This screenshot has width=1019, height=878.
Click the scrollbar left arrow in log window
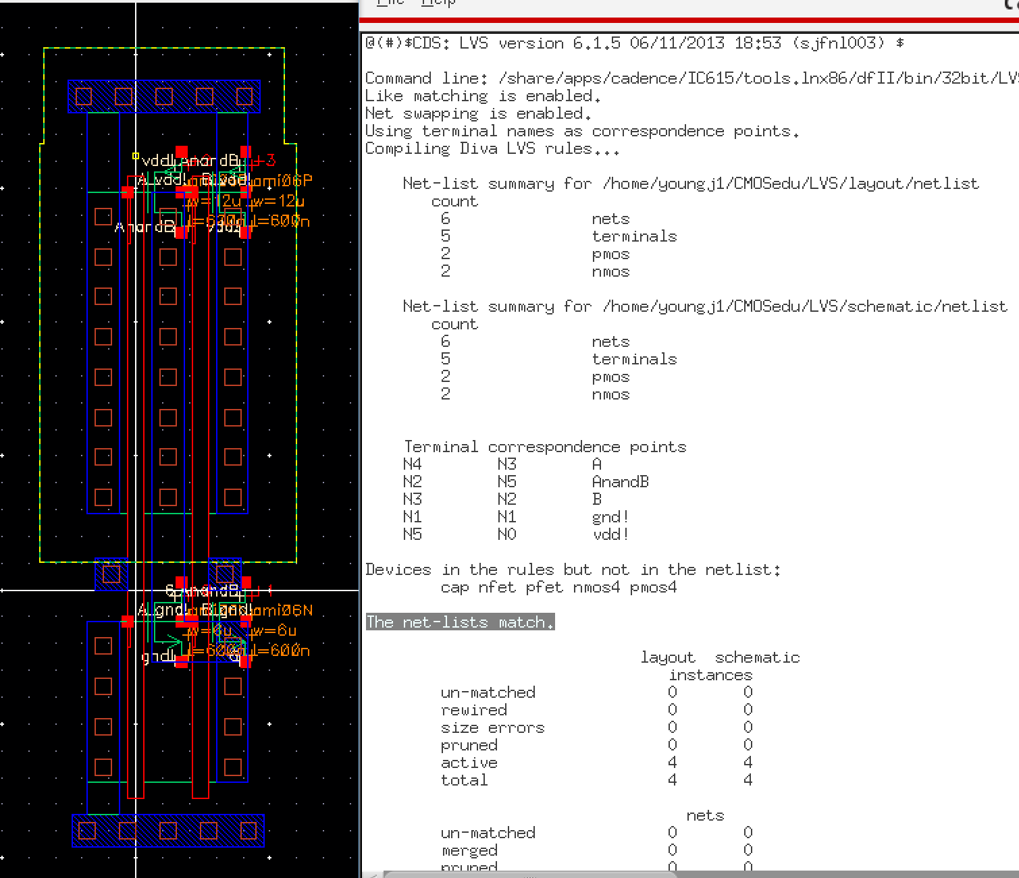[373, 875]
